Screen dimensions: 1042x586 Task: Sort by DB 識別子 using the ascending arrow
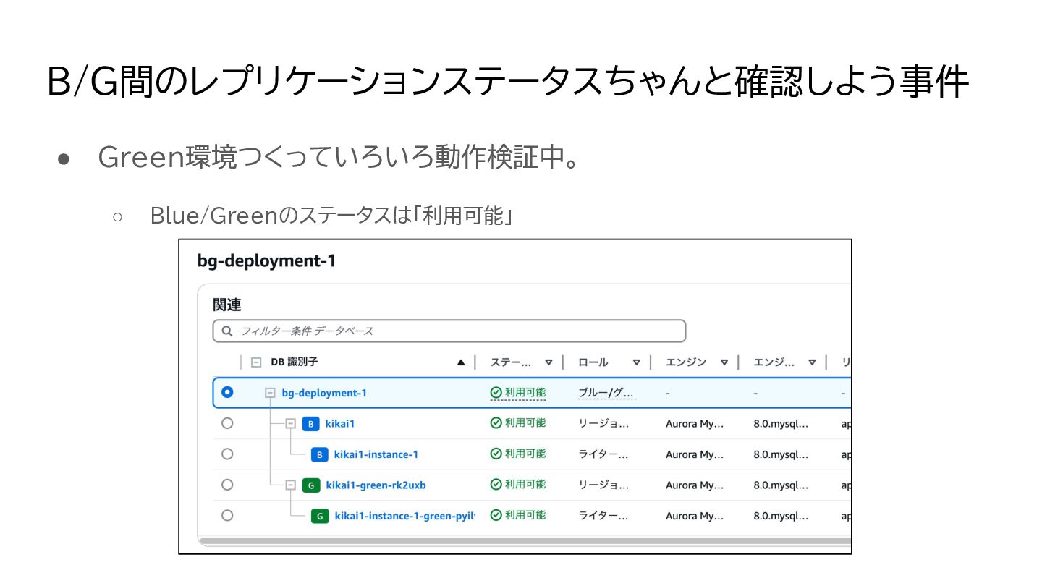pyautogui.click(x=461, y=362)
